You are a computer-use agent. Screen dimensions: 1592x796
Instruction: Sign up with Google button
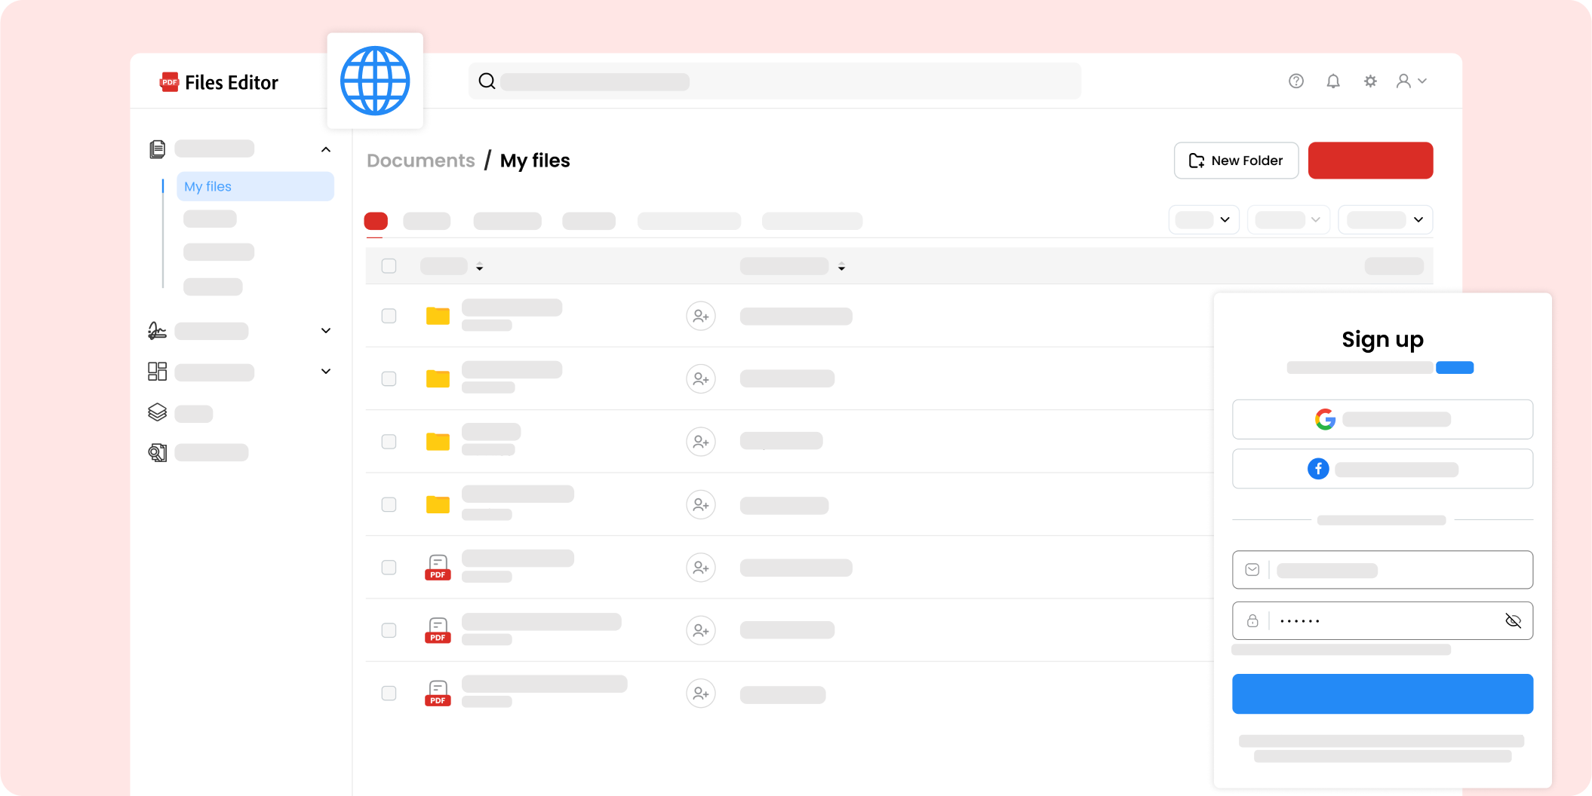1382,419
